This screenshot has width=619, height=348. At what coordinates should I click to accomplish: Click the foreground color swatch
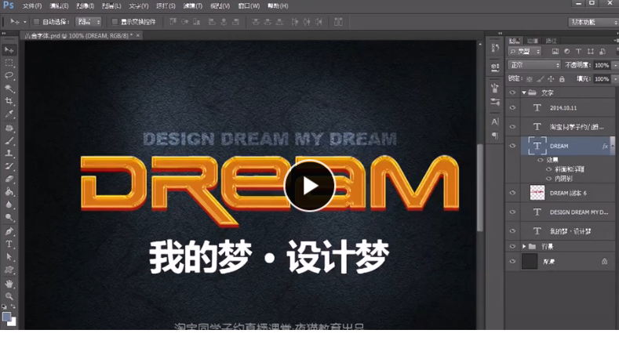tap(6, 317)
